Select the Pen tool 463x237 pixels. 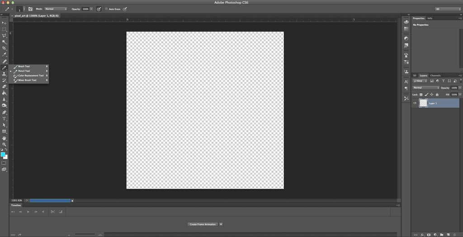pos(4,112)
